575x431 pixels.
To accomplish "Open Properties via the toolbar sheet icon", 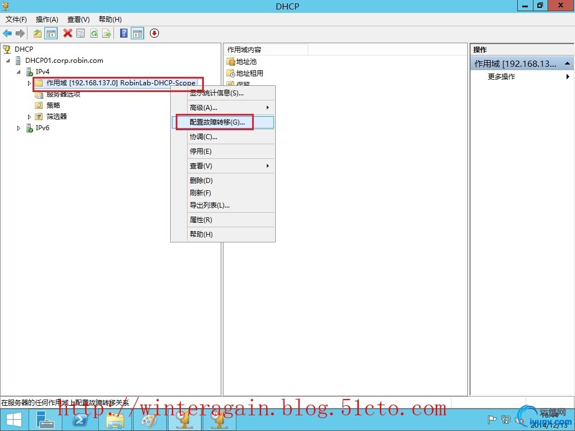I will [x=81, y=33].
